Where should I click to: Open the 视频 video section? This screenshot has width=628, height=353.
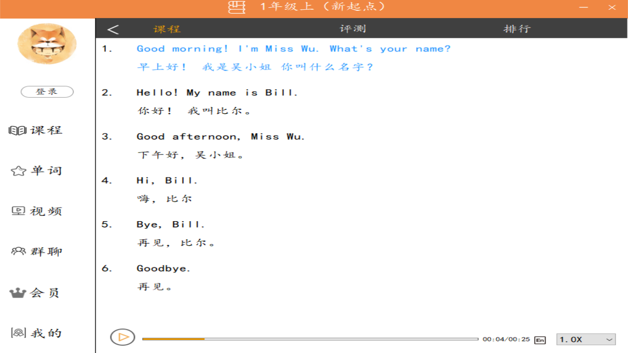click(36, 210)
